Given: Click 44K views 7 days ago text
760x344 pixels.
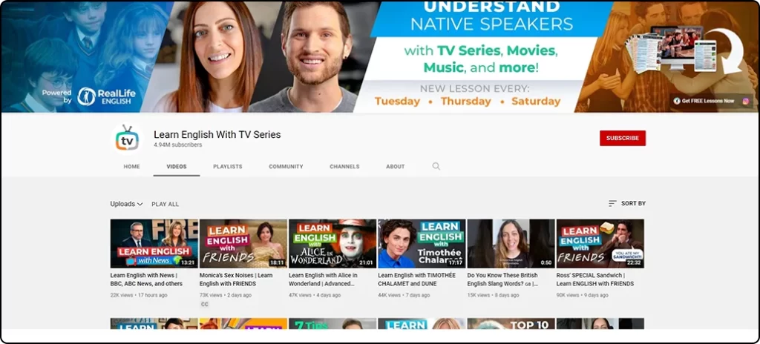Looking at the screenshot, I should pos(404,295).
